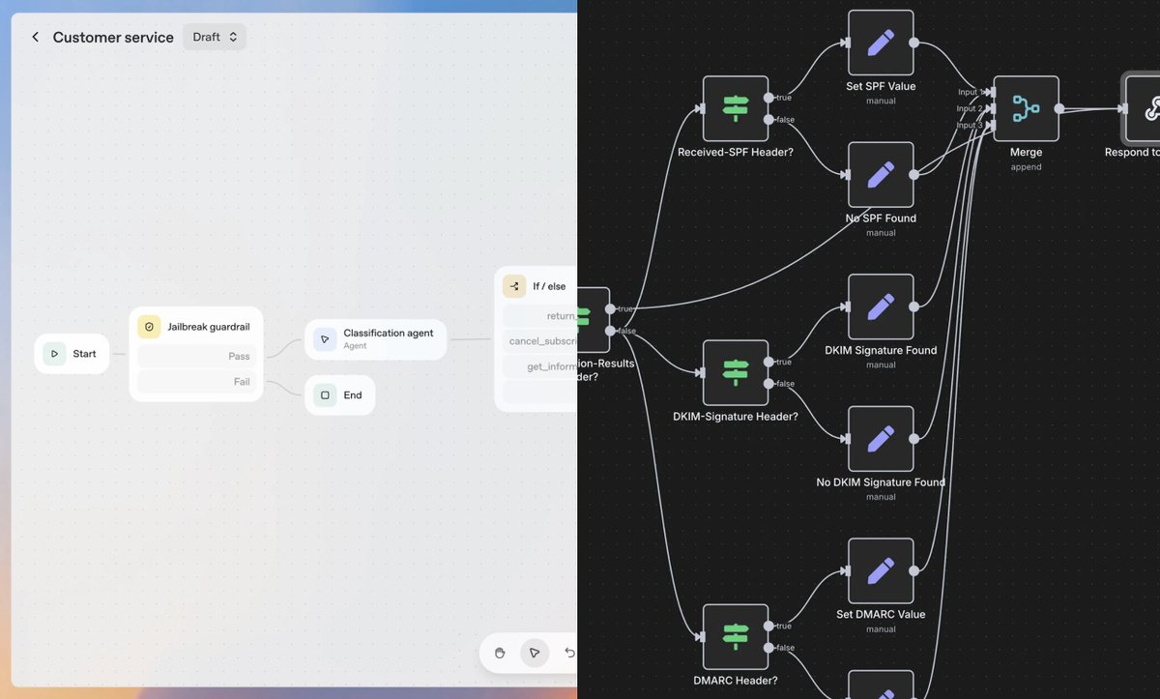The width and height of the screenshot is (1160, 699).
Task: Select the DKIM Signature Found edit node
Action: tap(881, 306)
